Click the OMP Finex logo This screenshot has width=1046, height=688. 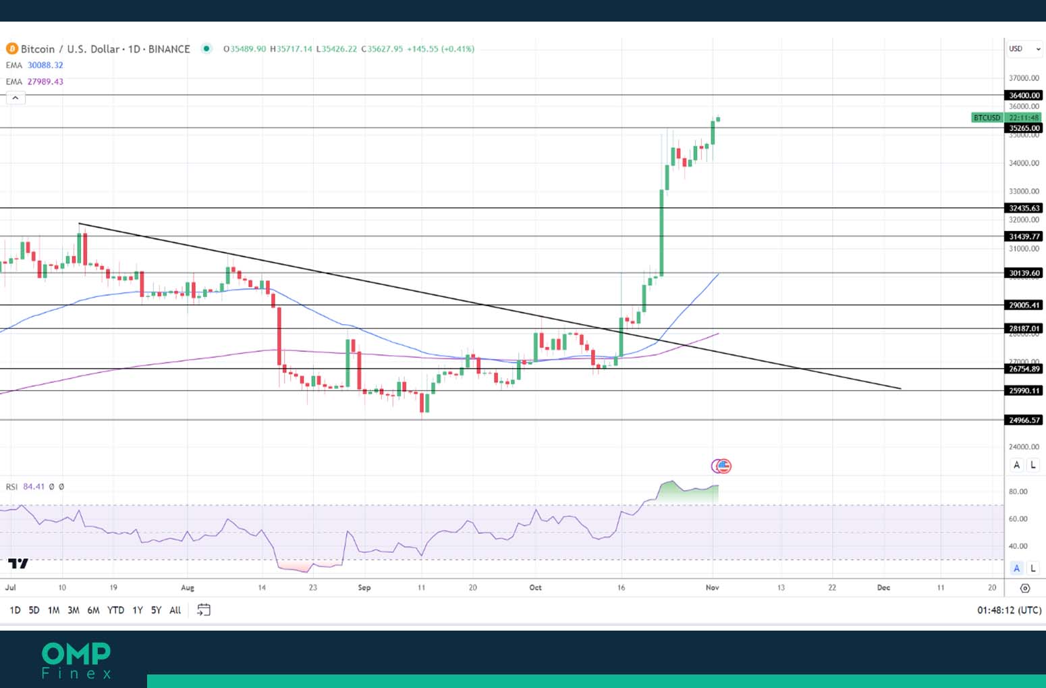(x=76, y=660)
